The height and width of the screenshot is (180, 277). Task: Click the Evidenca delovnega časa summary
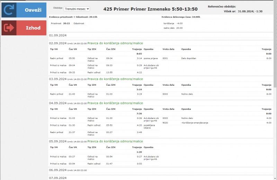coord(181,17)
